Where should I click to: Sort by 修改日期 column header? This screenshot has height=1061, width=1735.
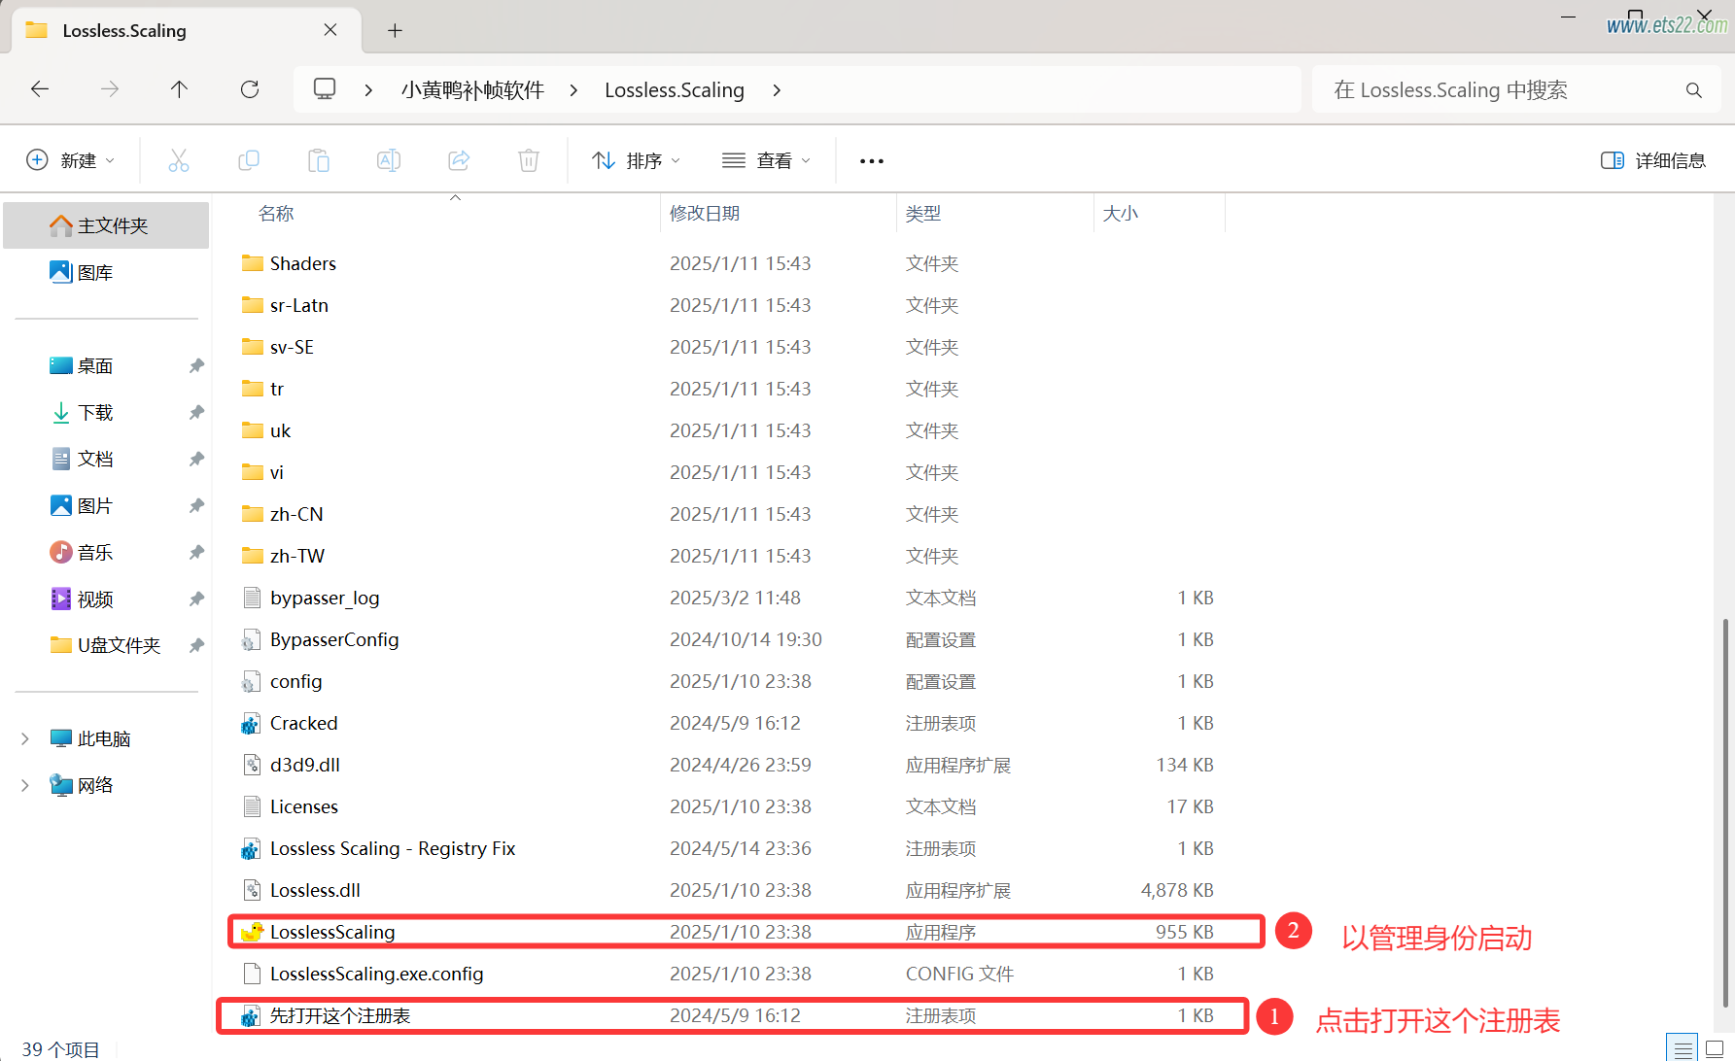click(705, 214)
